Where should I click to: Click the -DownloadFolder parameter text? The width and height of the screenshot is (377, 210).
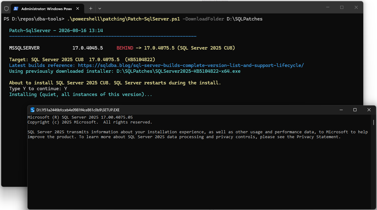[203, 19]
